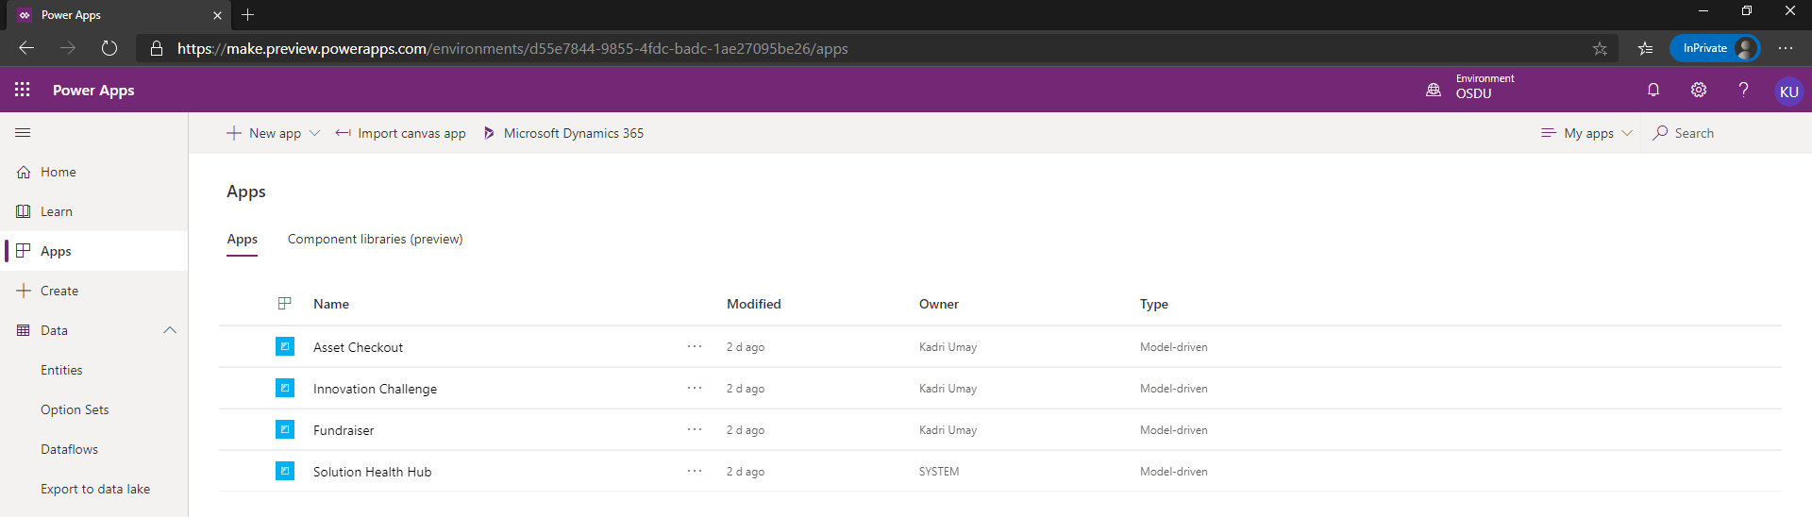Click the Power Apps header title
Image resolution: width=1812 pixels, height=517 pixels.
click(x=93, y=91)
